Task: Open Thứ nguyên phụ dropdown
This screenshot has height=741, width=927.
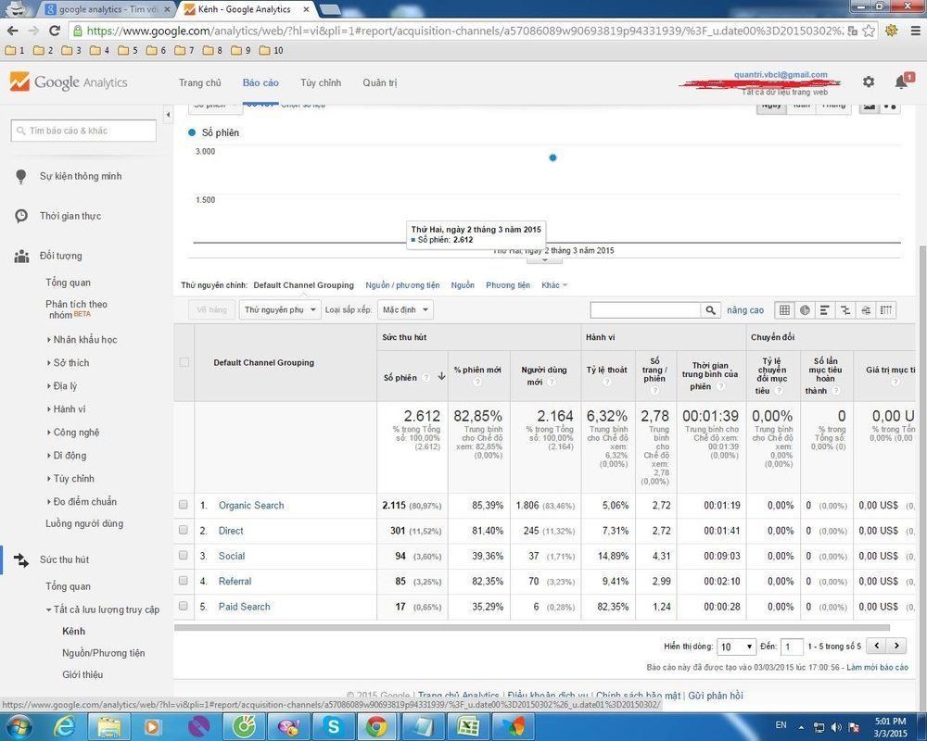Action: 280,309
